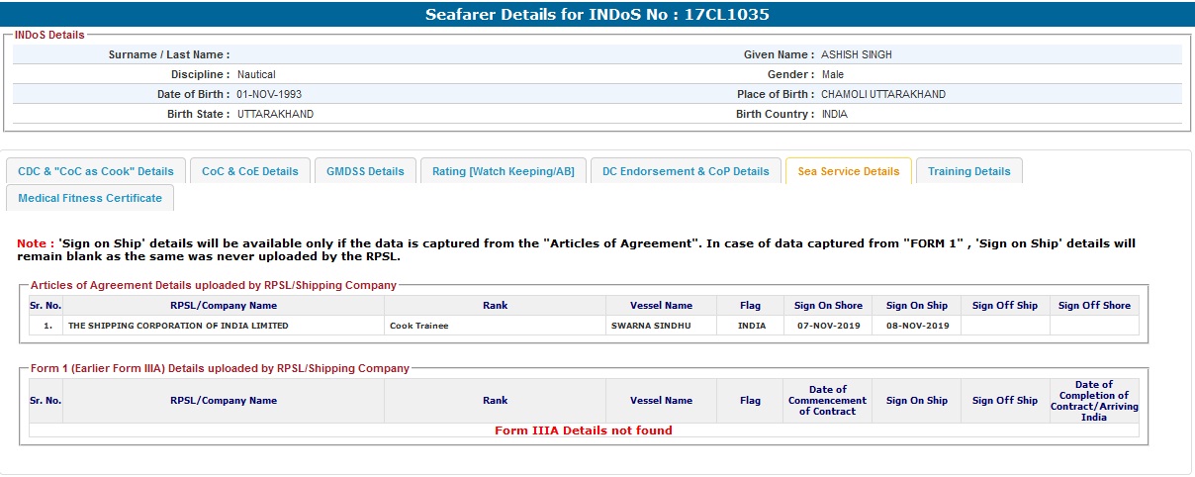
Task: Switch to the CoC & CoE Details tab
Action: click(249, 171)
